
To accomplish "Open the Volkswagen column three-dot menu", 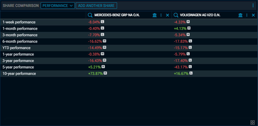I will pos(247,15).
